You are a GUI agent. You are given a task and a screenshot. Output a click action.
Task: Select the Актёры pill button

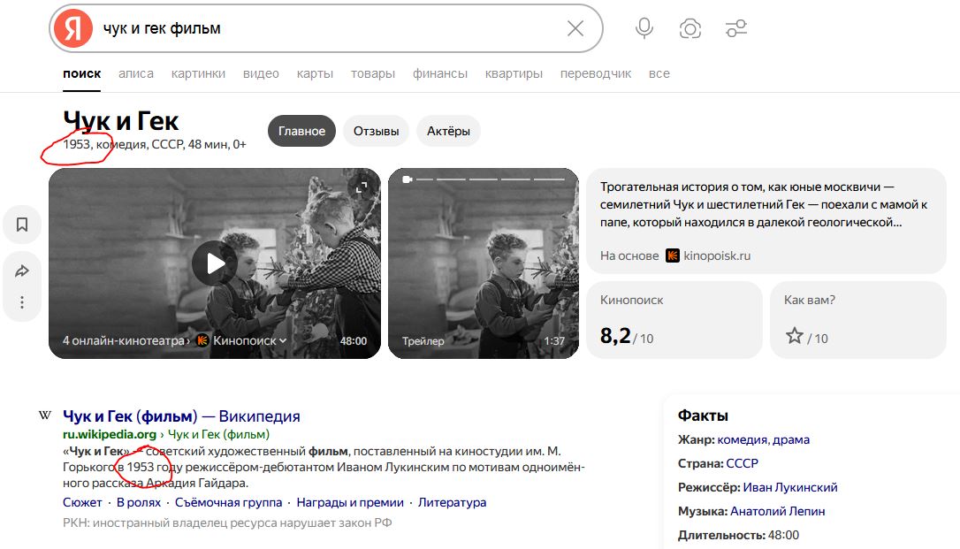pos(448,131)
